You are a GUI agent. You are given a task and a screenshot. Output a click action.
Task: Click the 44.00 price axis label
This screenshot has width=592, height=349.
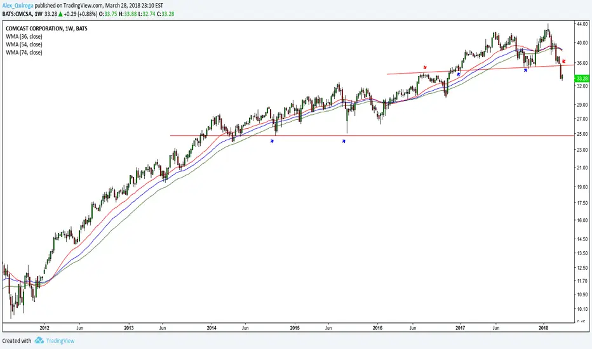(582, 23)
